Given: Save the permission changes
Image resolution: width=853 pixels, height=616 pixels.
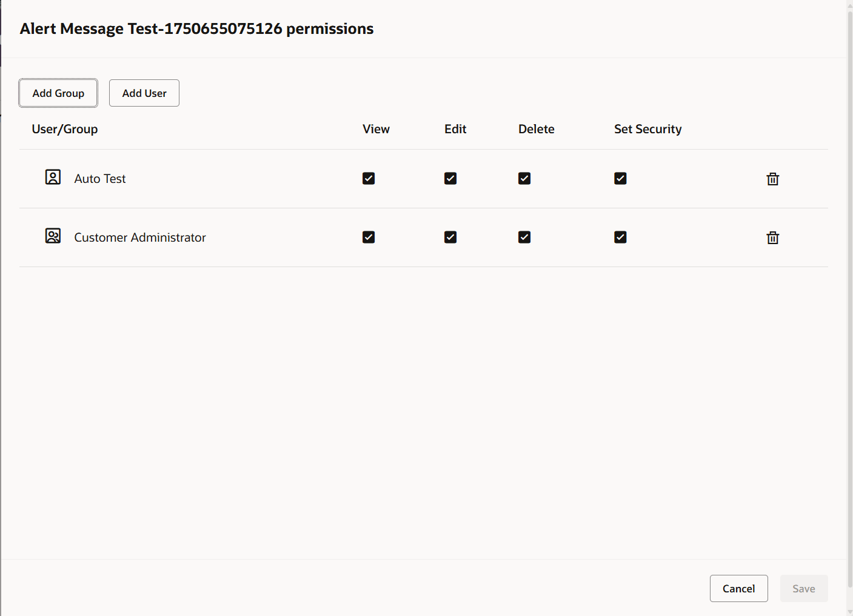Looking at the screenshot, I should [x=804, y=589].
